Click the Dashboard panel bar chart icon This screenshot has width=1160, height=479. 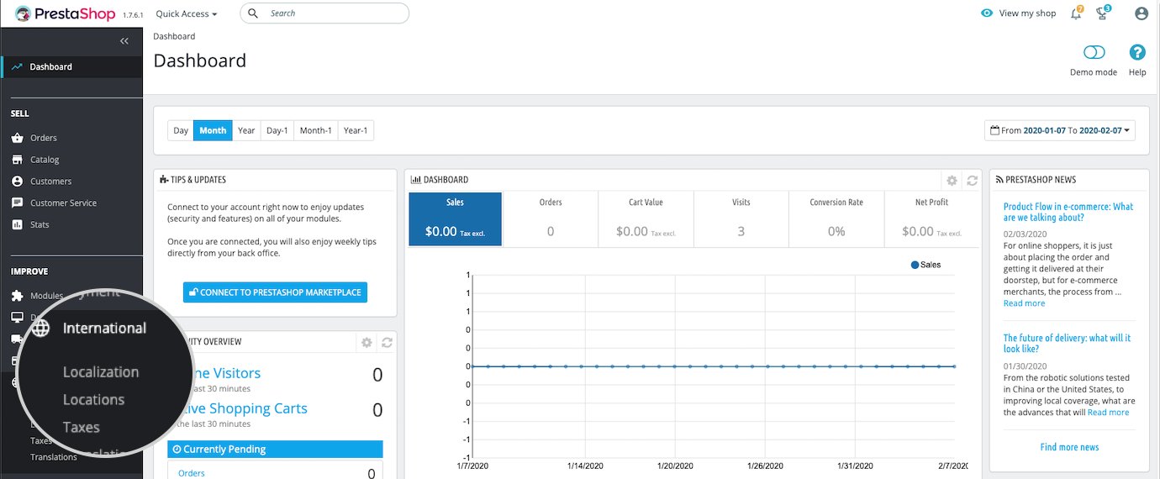pos(416,180)
